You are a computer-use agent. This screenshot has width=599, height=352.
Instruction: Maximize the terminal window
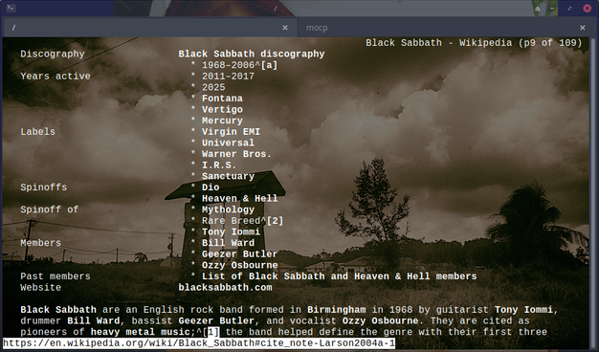click(569, 9)
